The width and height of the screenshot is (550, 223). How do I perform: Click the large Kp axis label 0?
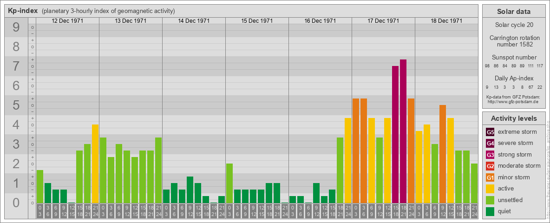[x=16, y=203]
